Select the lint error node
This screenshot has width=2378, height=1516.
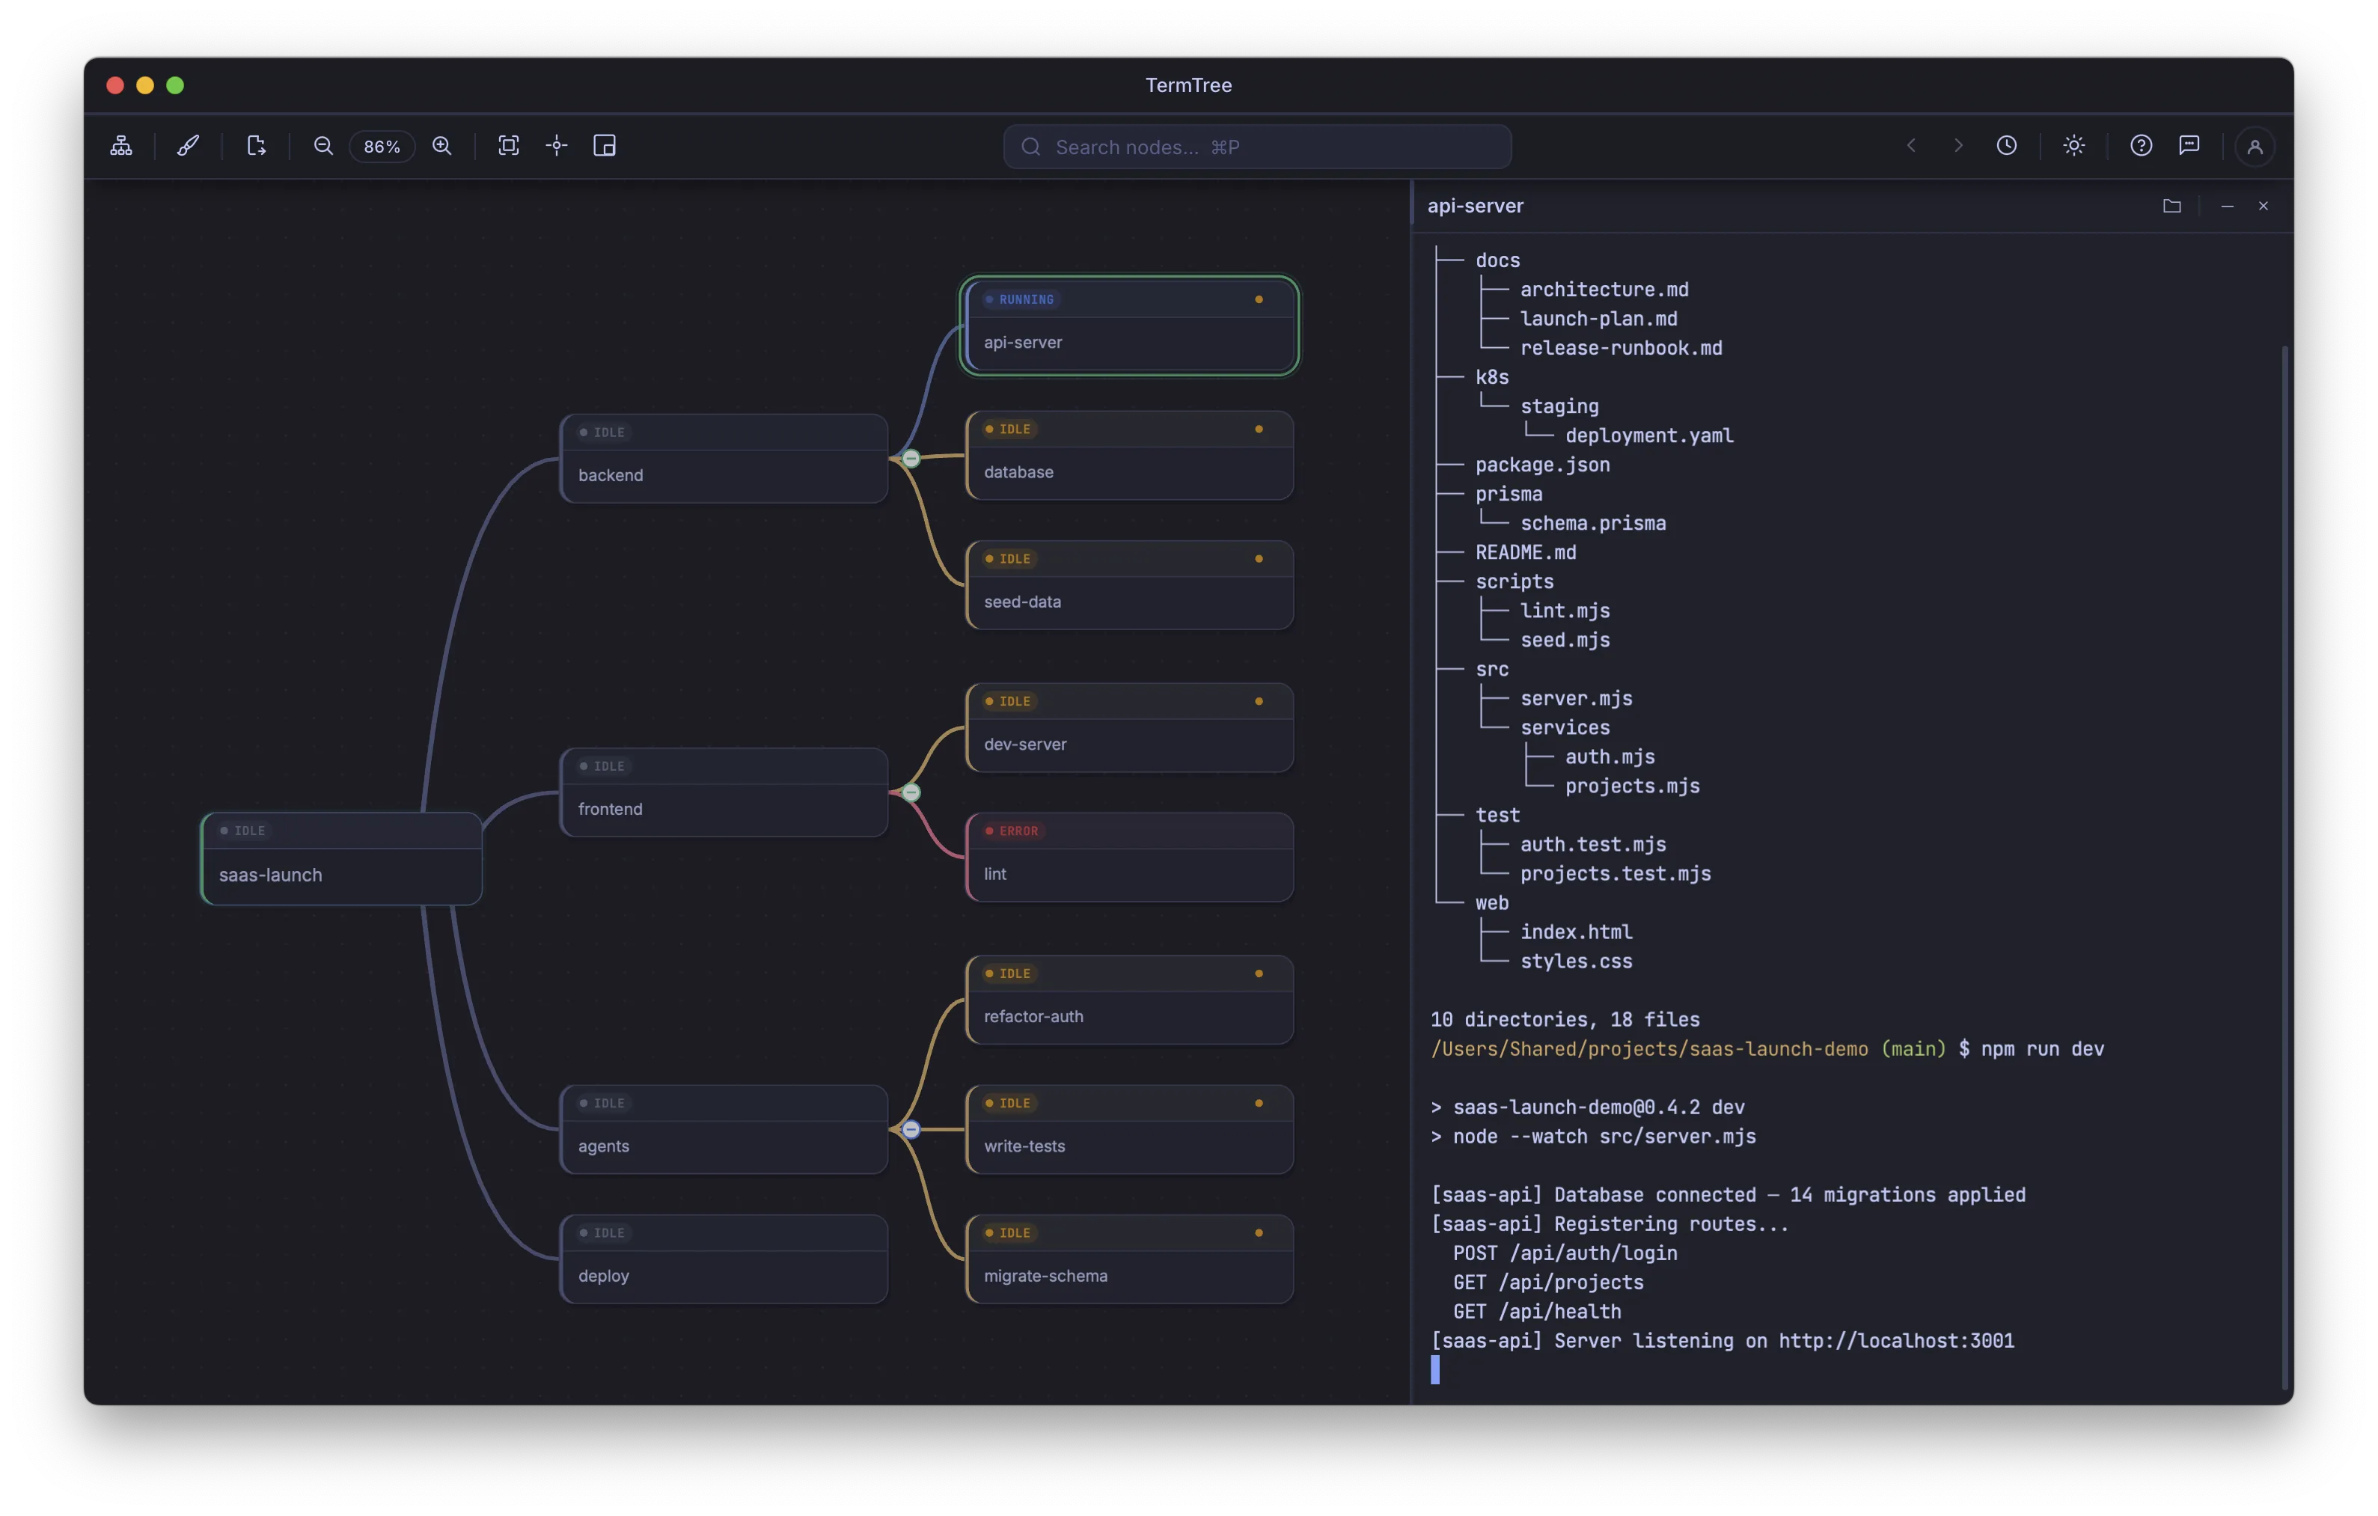pos(1128,858)
